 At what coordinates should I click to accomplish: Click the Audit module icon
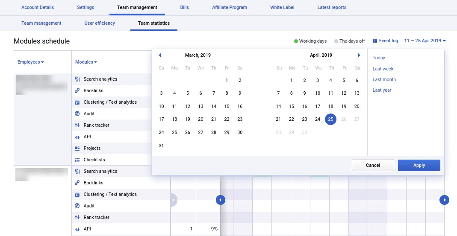(77, 114)
